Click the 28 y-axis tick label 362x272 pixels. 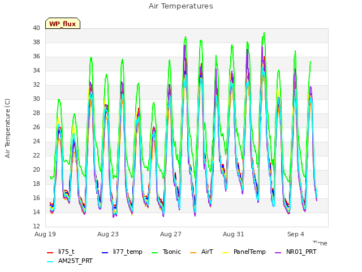(x=36, y=113)
